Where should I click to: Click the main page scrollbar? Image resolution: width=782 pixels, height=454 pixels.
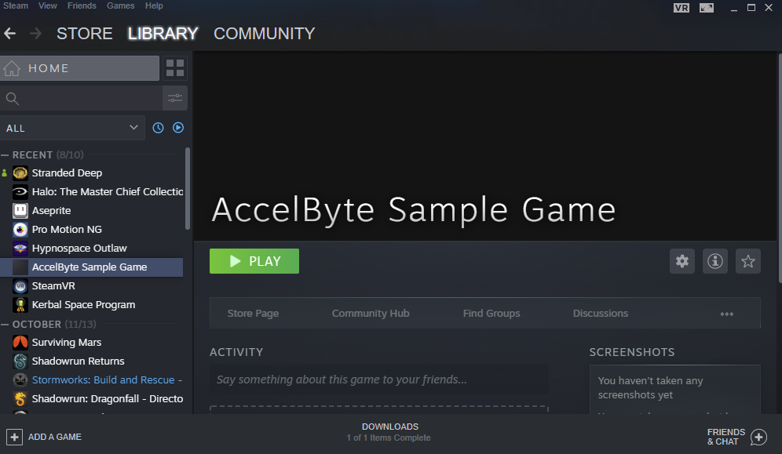pos(780,167)
